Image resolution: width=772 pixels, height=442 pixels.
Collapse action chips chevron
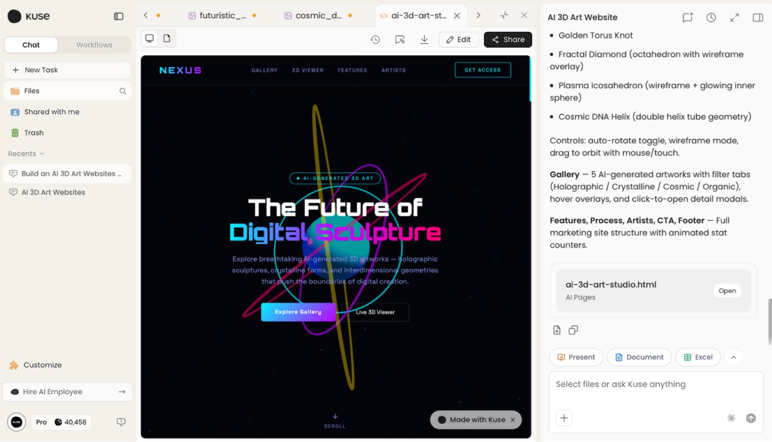[x=733, y=357]
